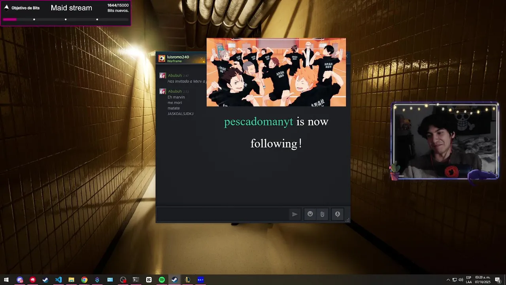
Task: Select the luisromo240 chat tab
Action: tap(182, 59)
